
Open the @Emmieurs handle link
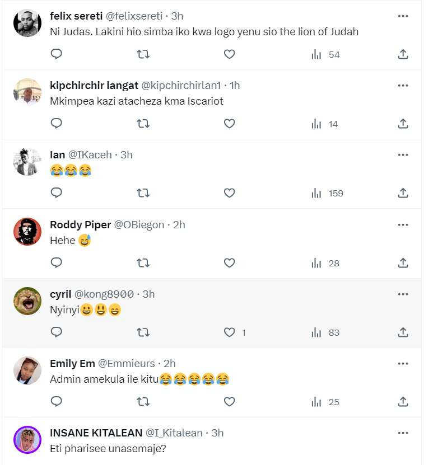[x=128, y=364]
